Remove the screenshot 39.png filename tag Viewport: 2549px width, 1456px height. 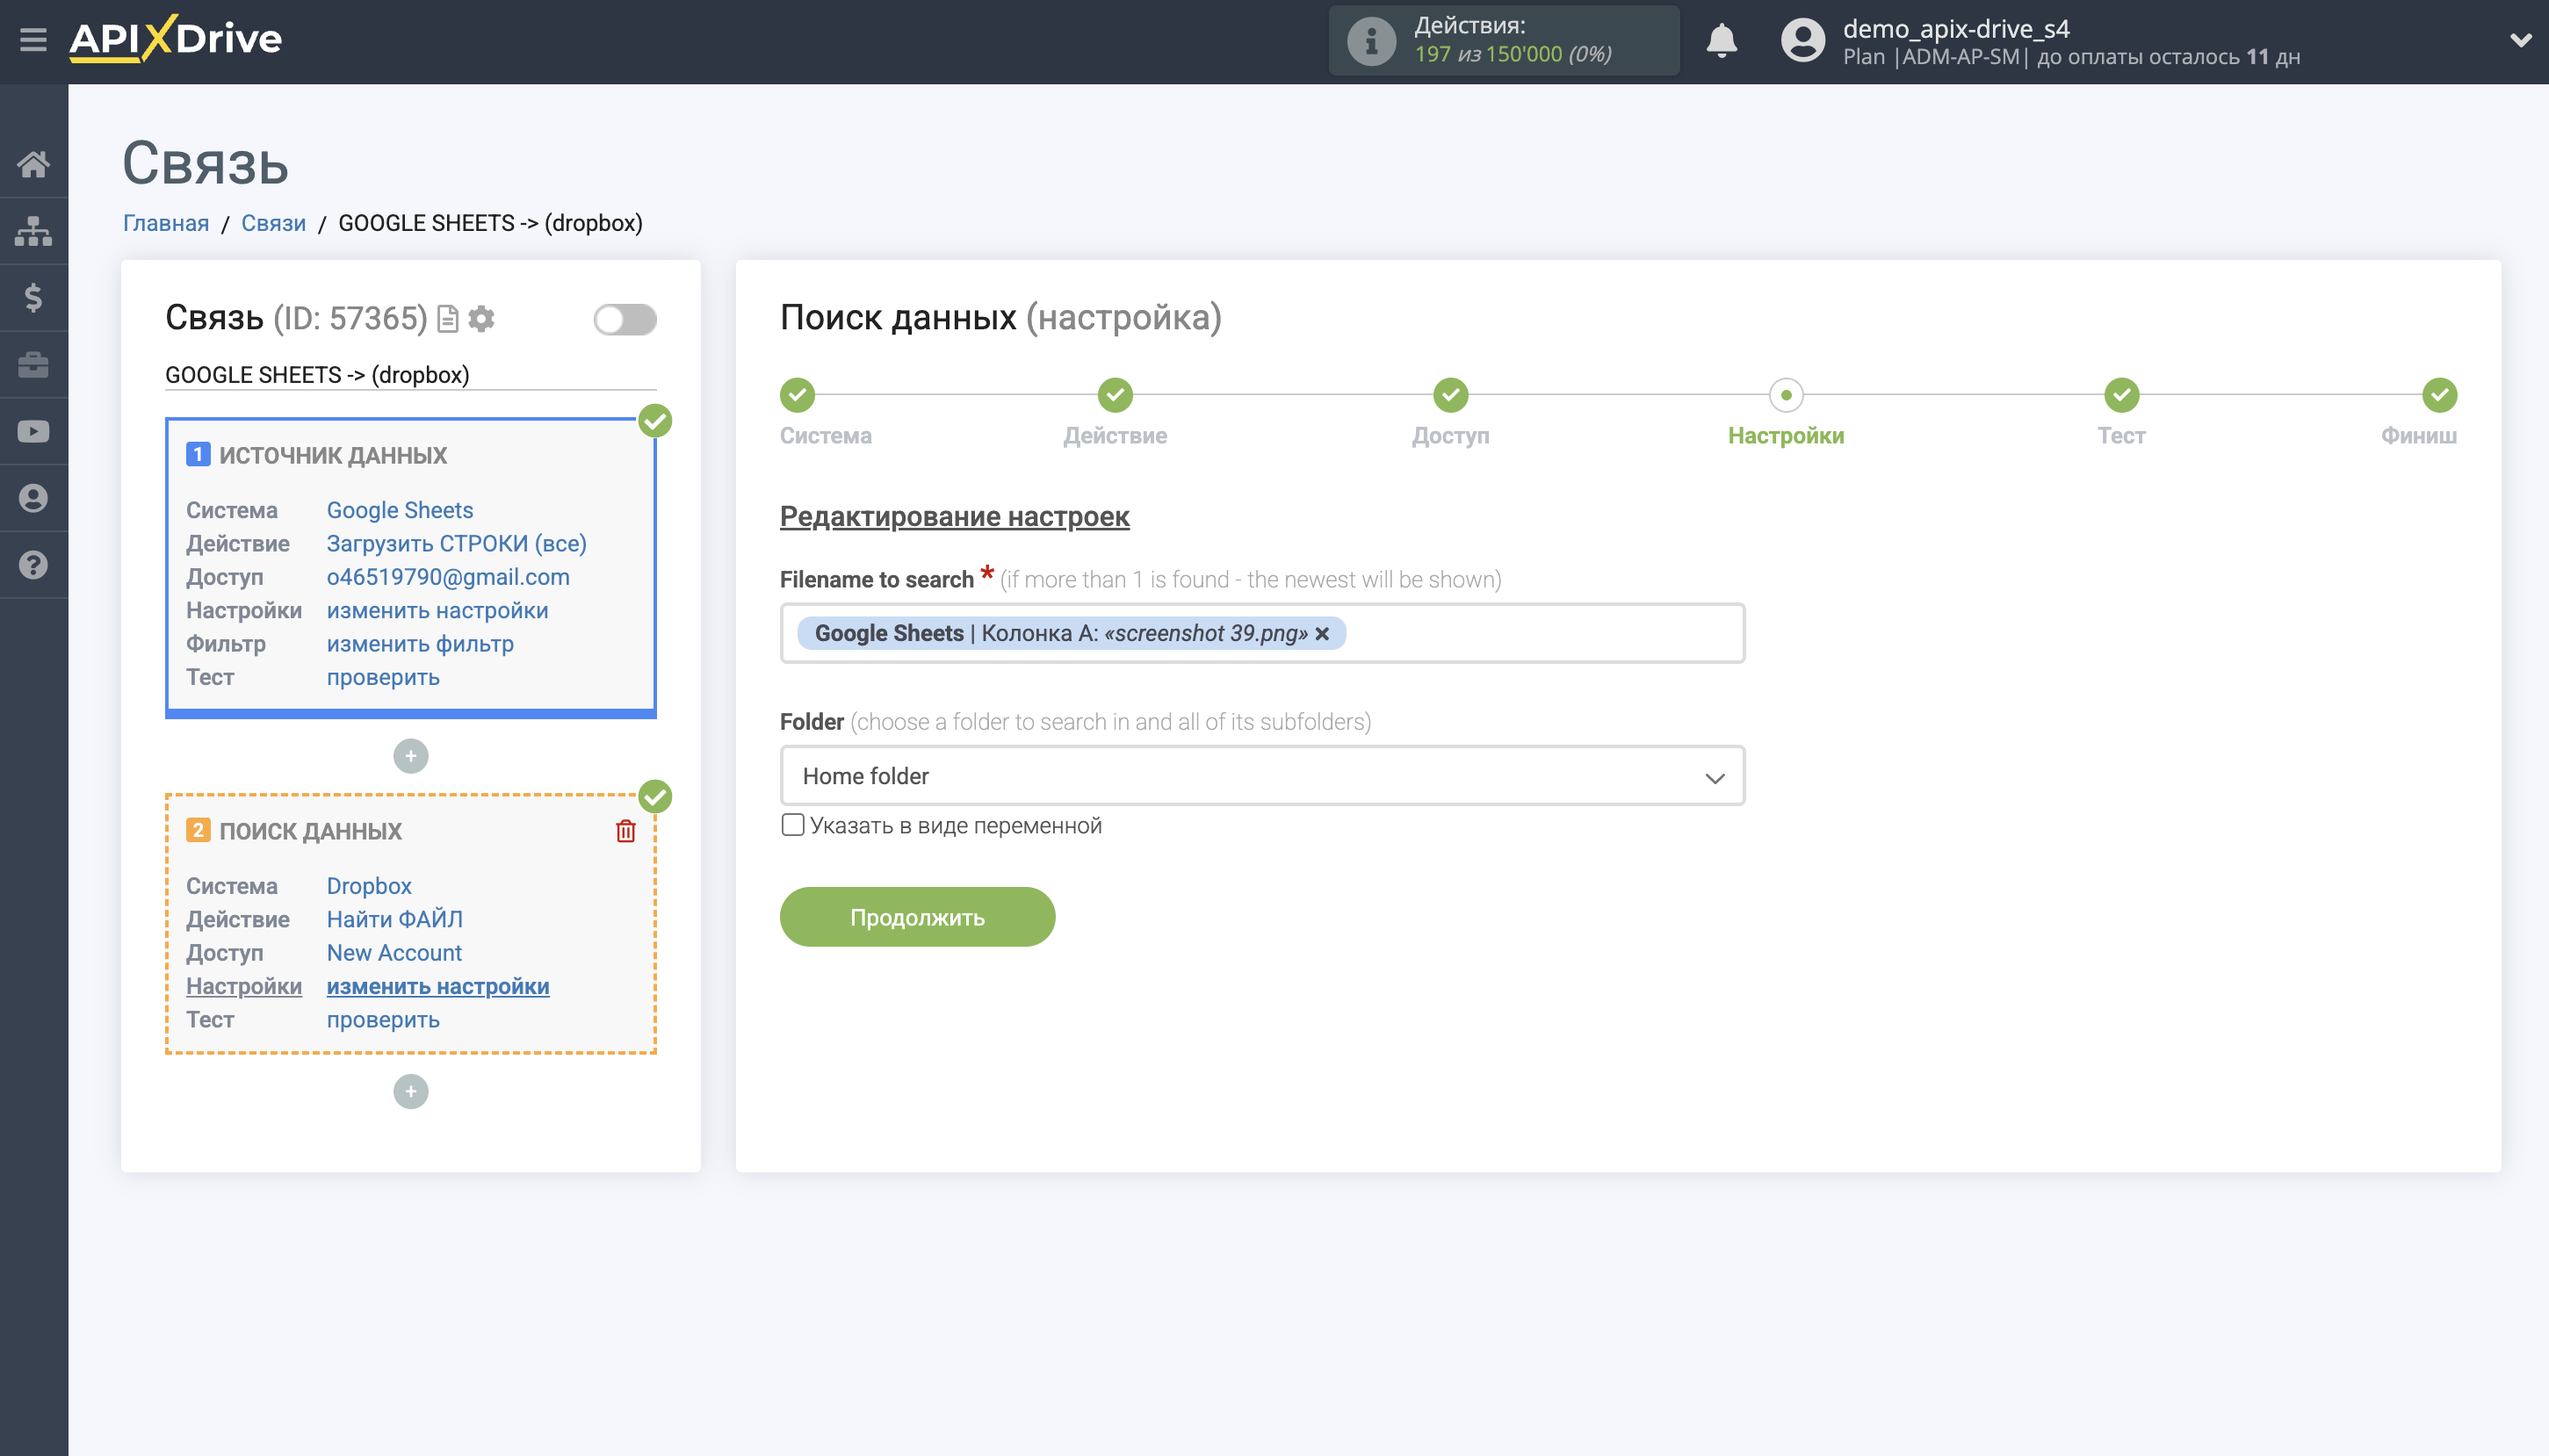coord(1324,633)
